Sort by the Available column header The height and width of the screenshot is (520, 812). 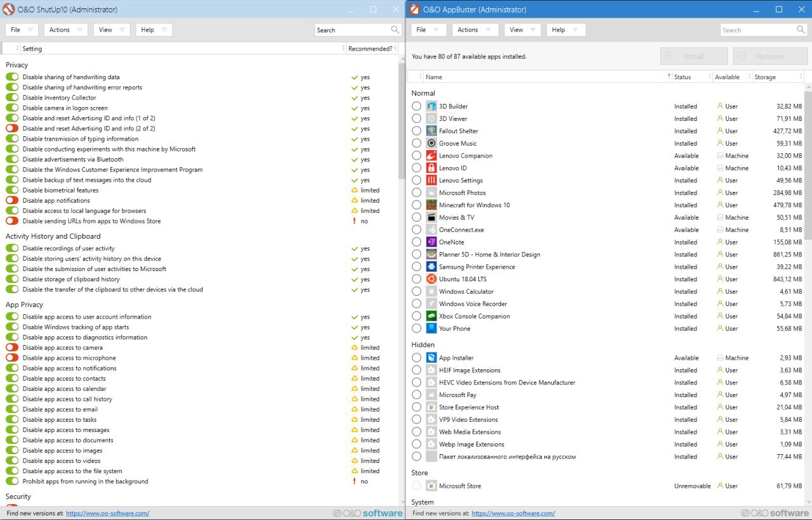[732, 77]
